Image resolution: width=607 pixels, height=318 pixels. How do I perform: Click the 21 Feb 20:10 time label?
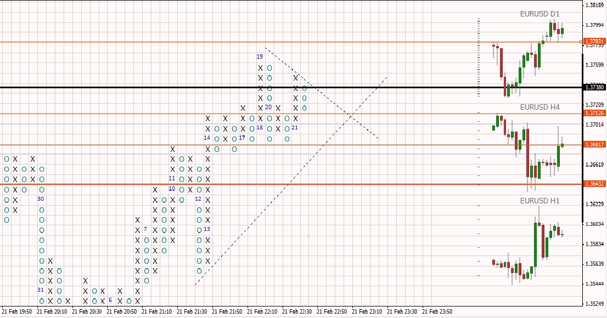click(52, 311)
